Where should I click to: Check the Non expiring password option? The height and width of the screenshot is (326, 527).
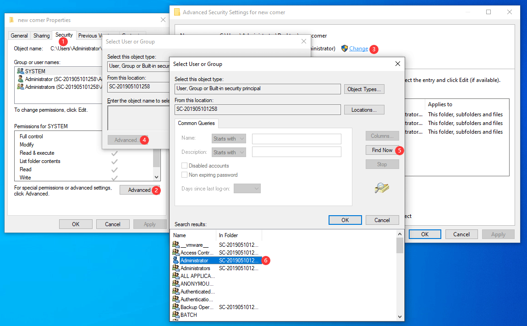[x=184, y=174]
